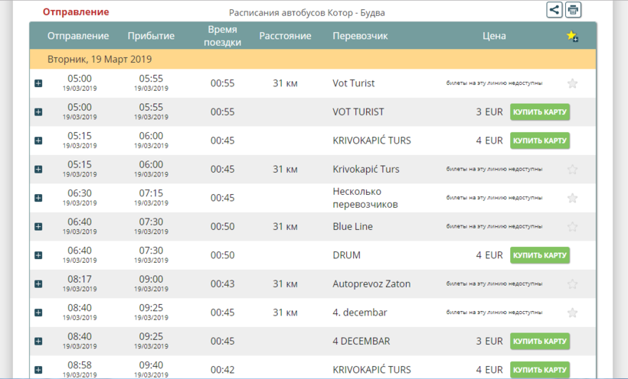
Task: Expand the DRUM 06:40 departure row
Action: coord(38,255)
